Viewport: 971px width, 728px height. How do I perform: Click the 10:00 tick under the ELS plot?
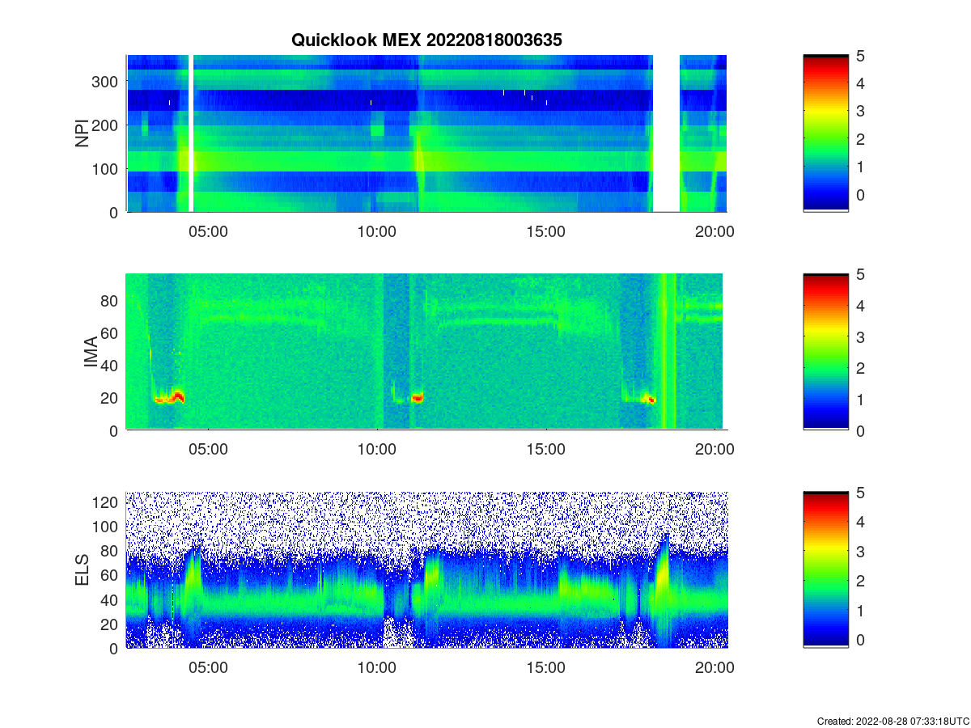[x=377, y=668]
